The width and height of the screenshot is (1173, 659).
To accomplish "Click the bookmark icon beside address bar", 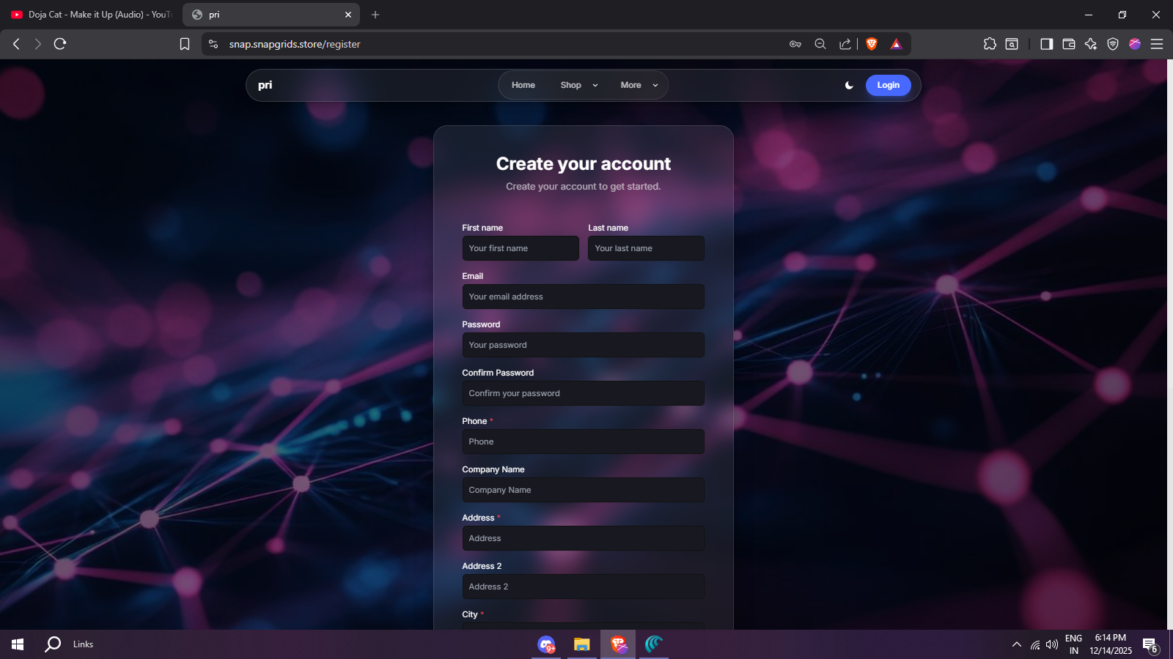I will point(185,44).
